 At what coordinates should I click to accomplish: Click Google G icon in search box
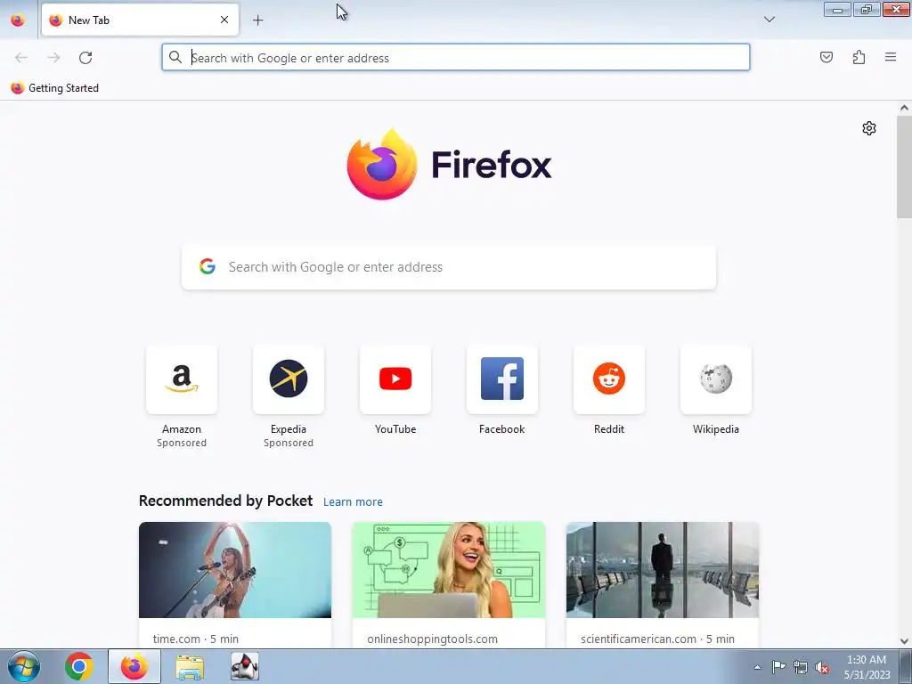207,266
